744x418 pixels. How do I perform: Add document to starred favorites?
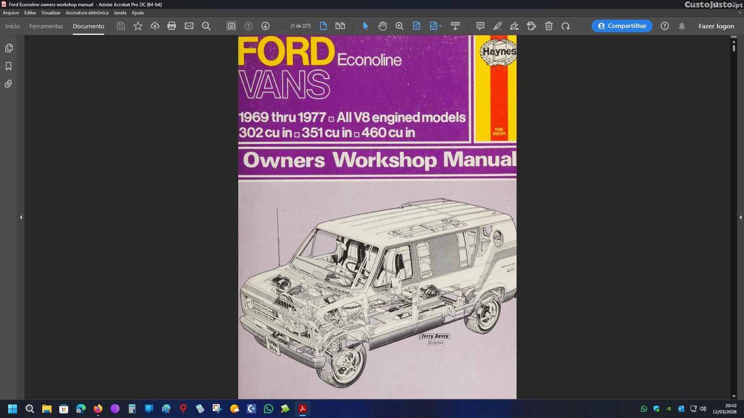click(138, 26)
